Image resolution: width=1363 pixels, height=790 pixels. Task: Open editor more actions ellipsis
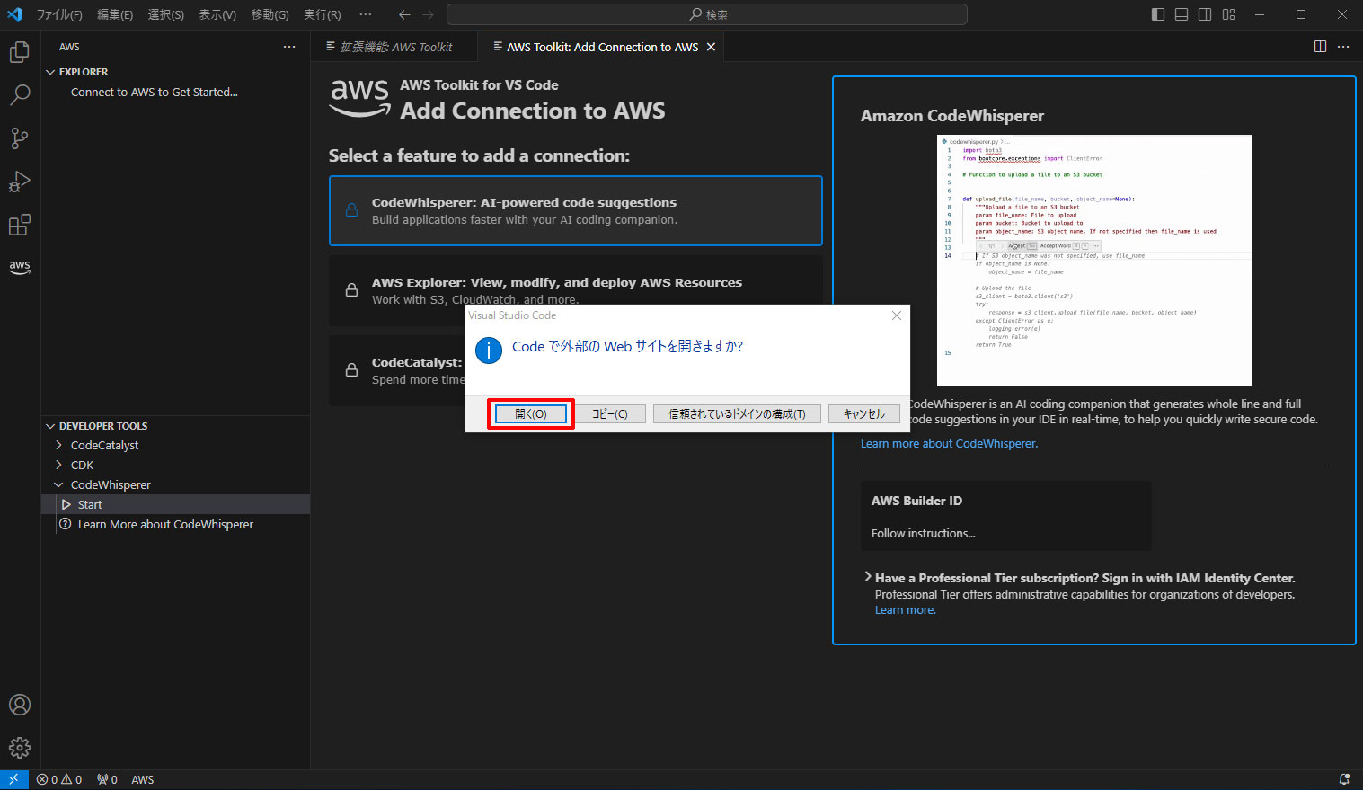click(x=1343, y=47)
